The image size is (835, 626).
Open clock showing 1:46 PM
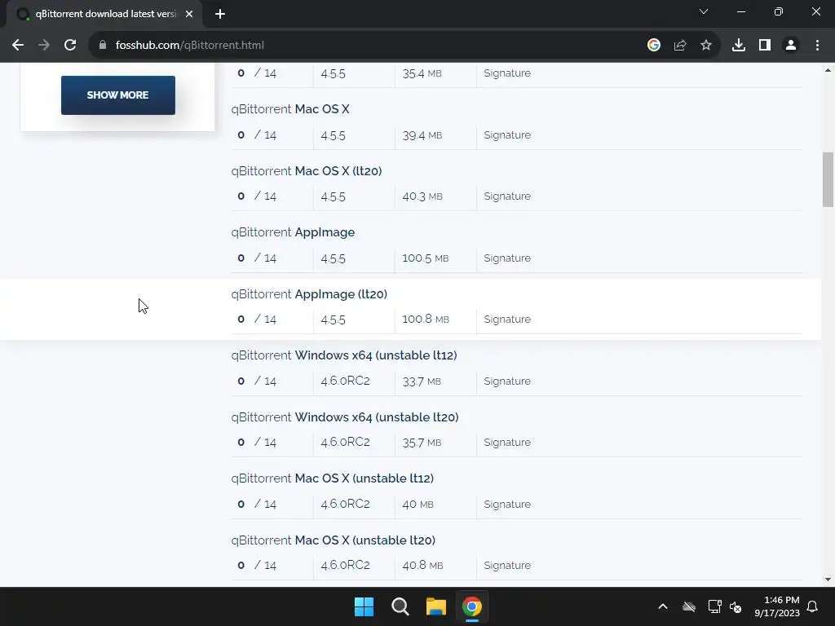pyautogui.click(x=777, y=606)
